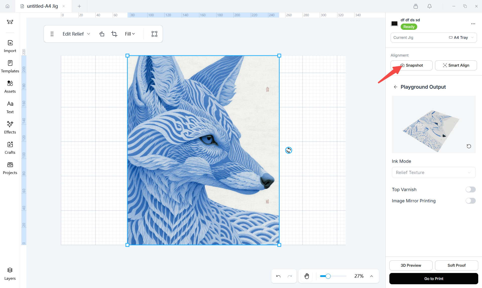Open the device more options menu
482x288 pixels.
click(473, 24)
